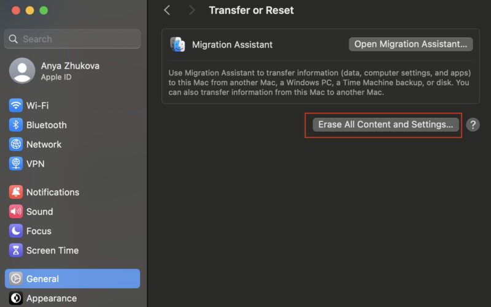Select Screen Time sidebar label
Viewport: 491px width, 307px height.
pos(52,251)
